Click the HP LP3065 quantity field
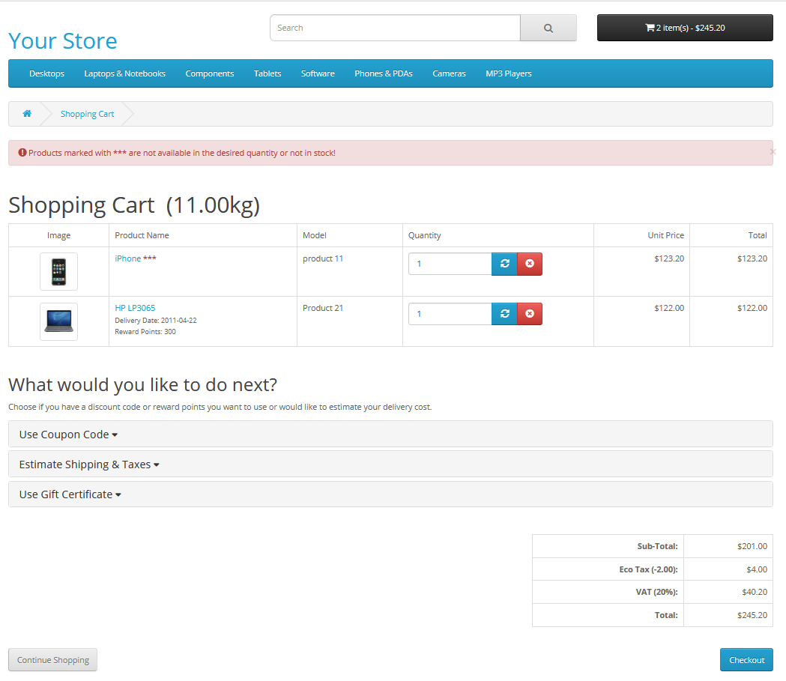 pos(450,314)
